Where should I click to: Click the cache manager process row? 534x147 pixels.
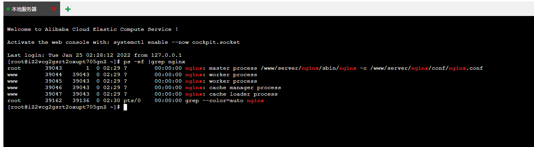point(144,88)
